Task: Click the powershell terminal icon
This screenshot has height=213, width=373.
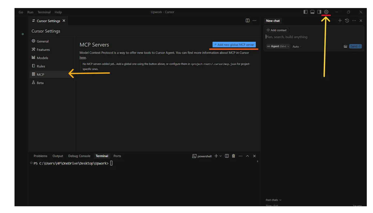Action: pos(194,156)
